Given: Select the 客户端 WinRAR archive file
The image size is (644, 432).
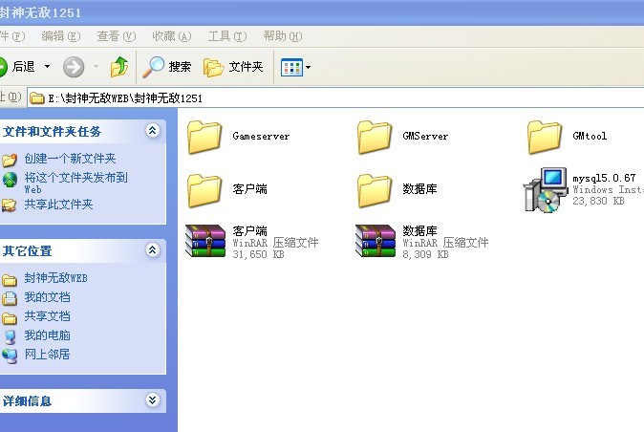Looking at the screenshot, I should pos(207,242).
